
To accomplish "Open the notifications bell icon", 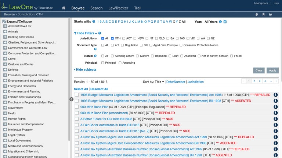I will point(257,14).
